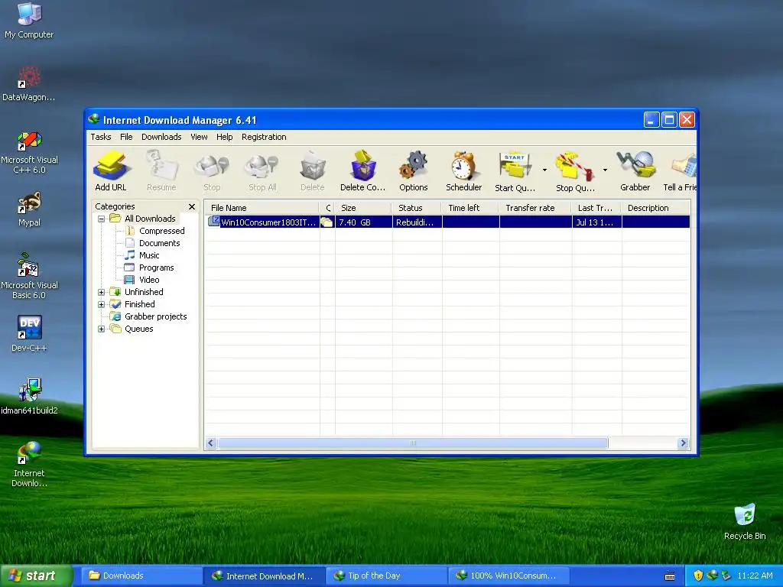The image size is (783, 587).
Task: Switch to the Downloads taskbar window
Action: tap(141, 576)
